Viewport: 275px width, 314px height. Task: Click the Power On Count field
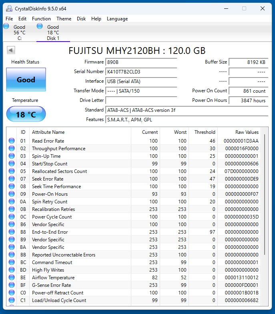[x=248, y=91]
